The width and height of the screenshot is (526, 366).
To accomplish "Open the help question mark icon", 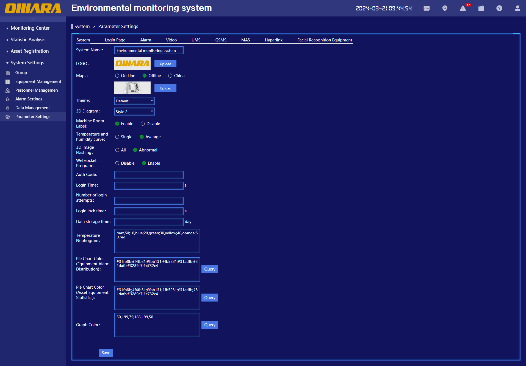I will coord(499,8).
